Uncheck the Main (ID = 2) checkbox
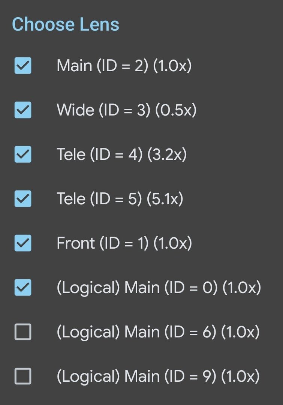This screenshot has width=283, height=405. point(23,66)
